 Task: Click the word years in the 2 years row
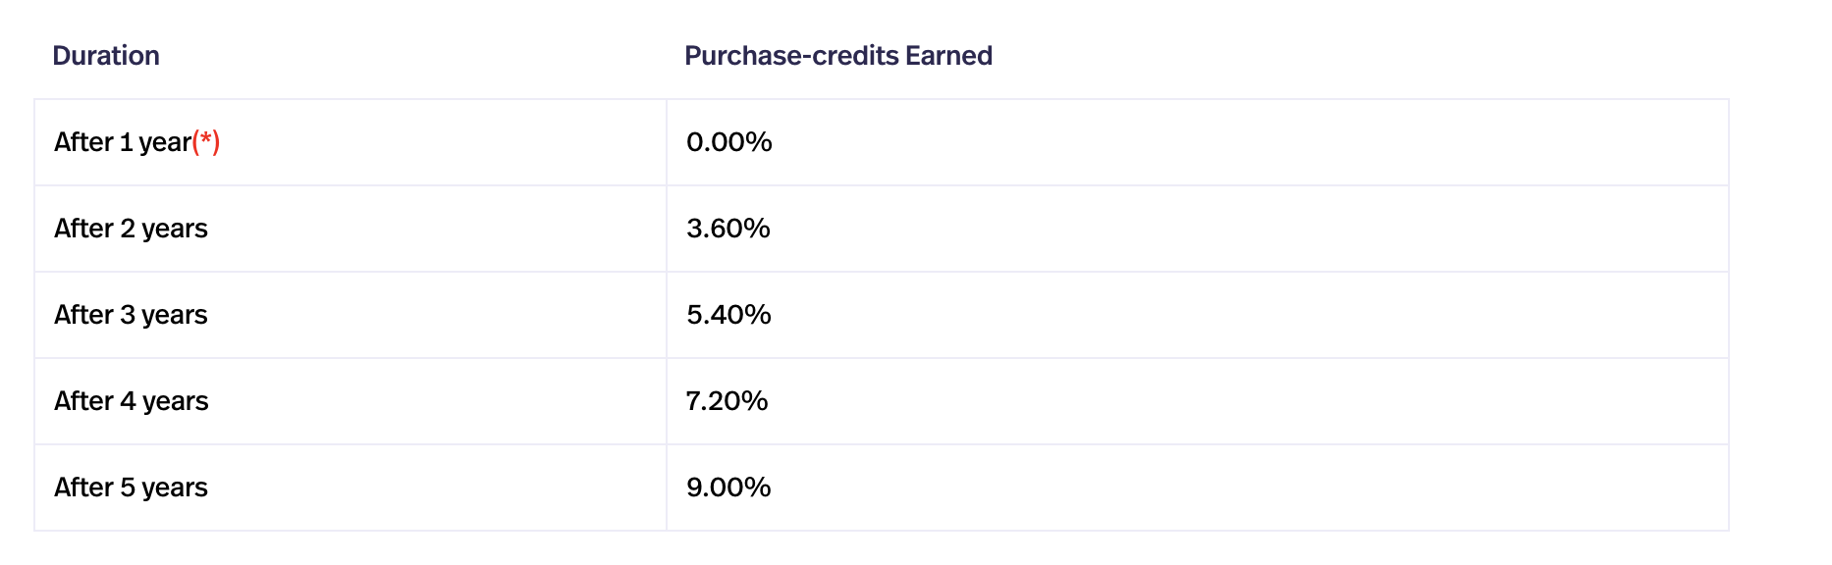click(174, 230)
